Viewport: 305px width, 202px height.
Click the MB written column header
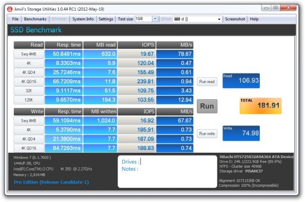coord(100,112)
